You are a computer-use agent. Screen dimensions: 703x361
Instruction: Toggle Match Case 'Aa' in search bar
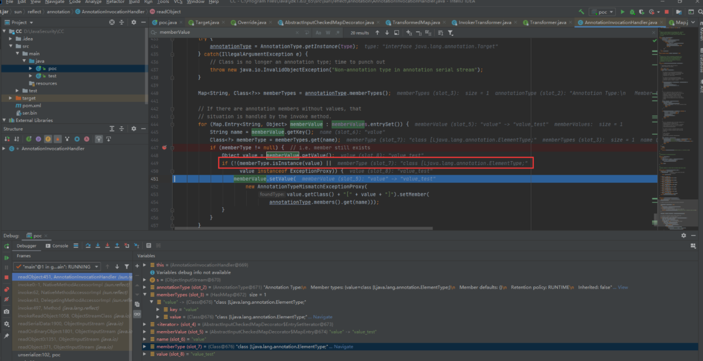[x=318, y=32]
